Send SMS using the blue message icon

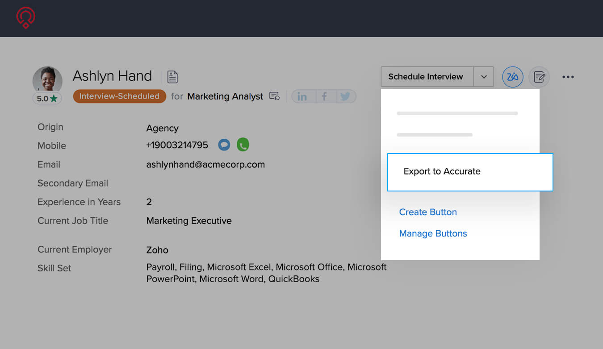224,145
